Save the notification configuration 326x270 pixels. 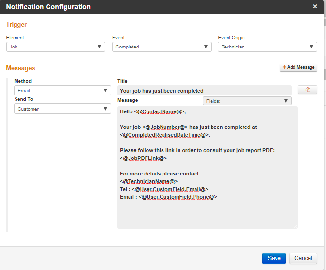point(274,258)
